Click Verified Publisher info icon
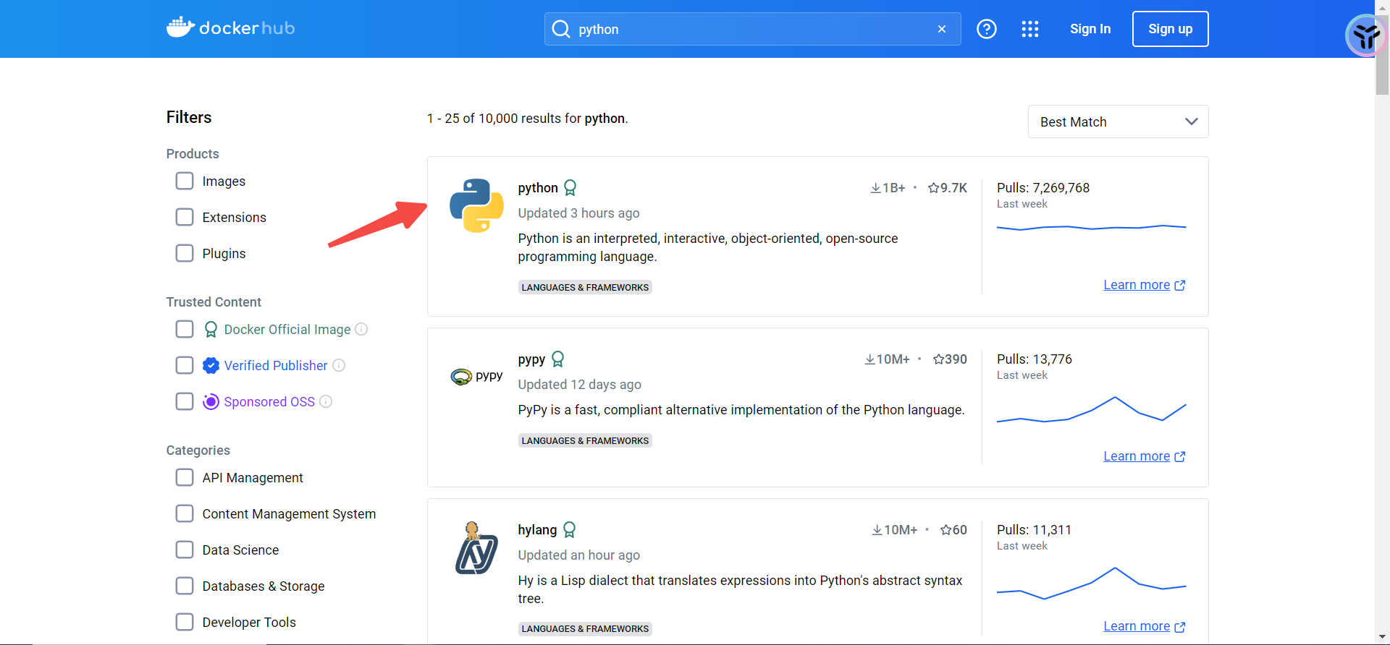Image resolution: width=1390 pixels, height=645 pixels. click(x=339, y=365)
